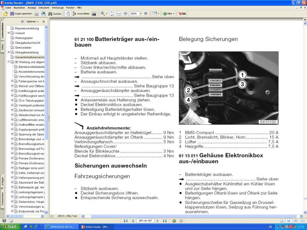307x230 pixels.
Task: Select the Hand tool
Action: coord(68,14)
